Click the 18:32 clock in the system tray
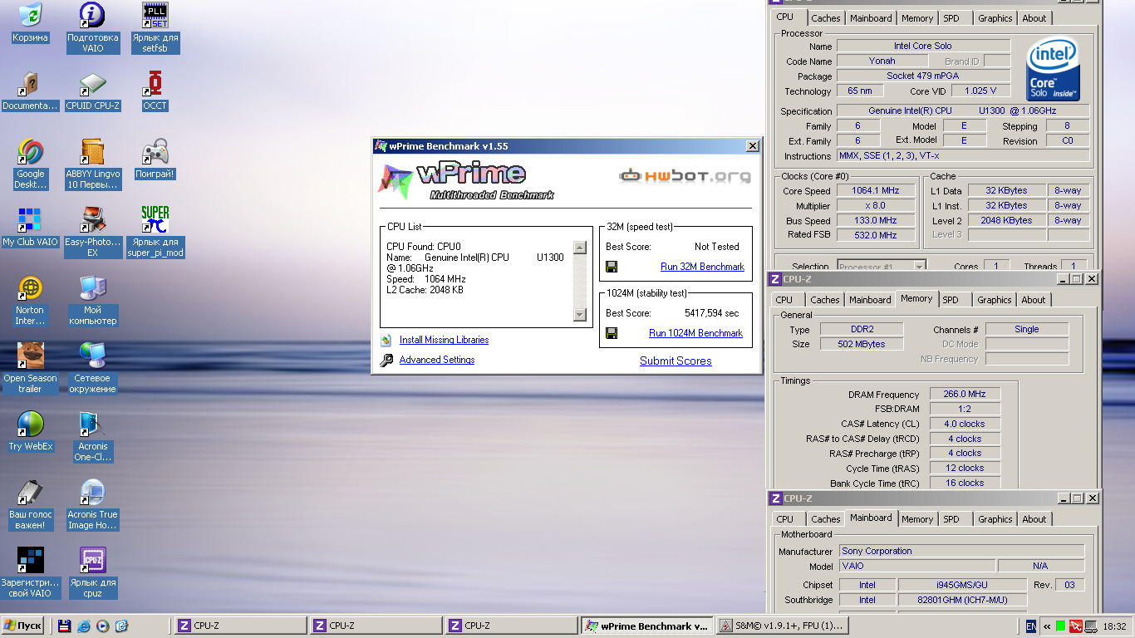The width and height of the screenshot is (1135, 638). [1116, 626]
